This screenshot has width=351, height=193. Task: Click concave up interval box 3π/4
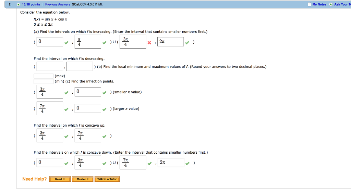pos(50,136)
